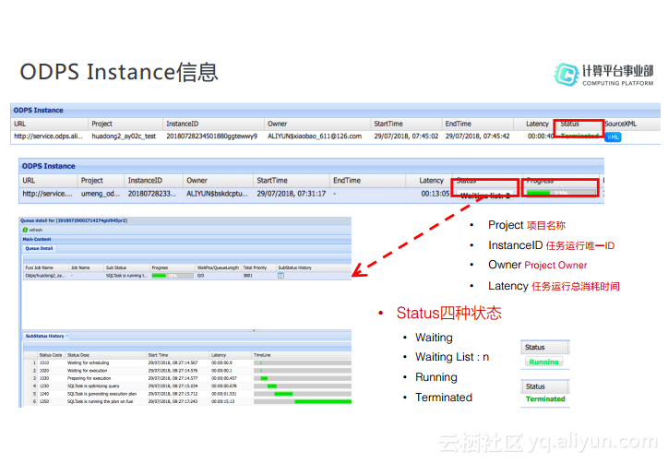Click 'Preparing for execution' row
This screenshot has height=463, width=668.
tap(187, 378)
